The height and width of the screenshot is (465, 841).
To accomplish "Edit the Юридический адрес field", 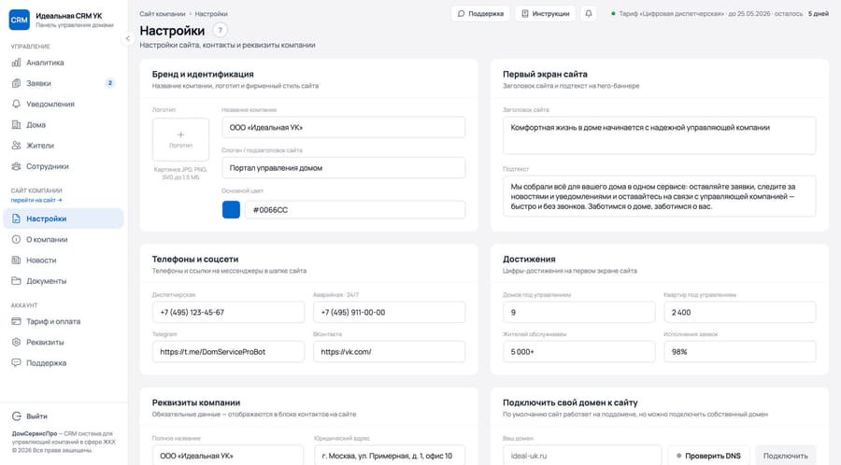I will (390, 456).
